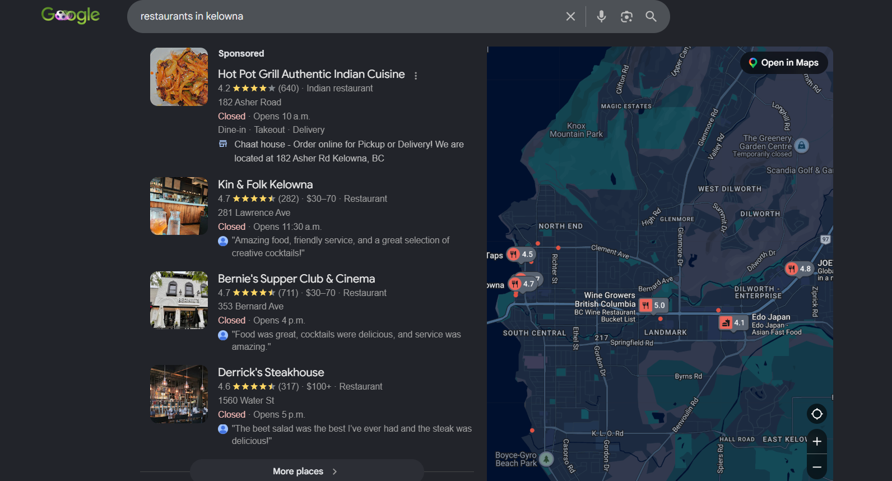The height and width of the screenshot is (481, 892).
Task: Click Scandia Golf label on map
Action: 800,170
